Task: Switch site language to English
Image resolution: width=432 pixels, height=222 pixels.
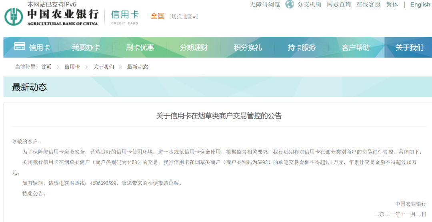Action: 420,4
